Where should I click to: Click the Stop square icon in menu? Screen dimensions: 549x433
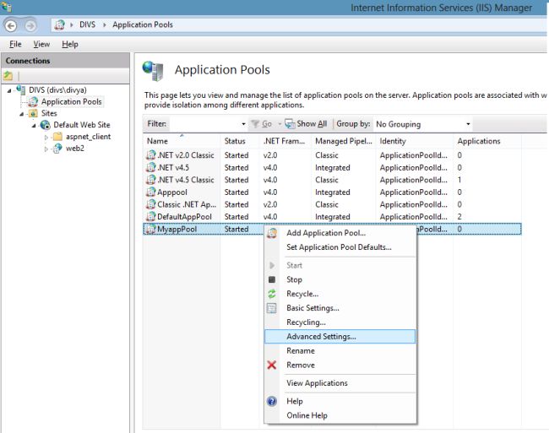tap(272, 279)
